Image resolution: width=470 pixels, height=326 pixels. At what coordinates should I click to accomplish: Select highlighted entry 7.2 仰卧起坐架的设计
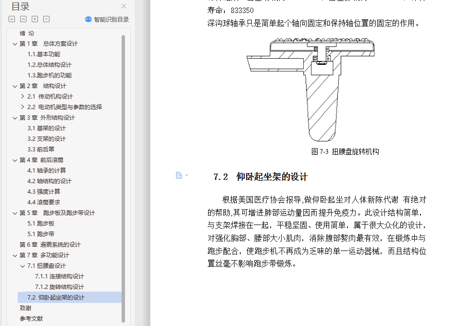(x=70, y=298)
